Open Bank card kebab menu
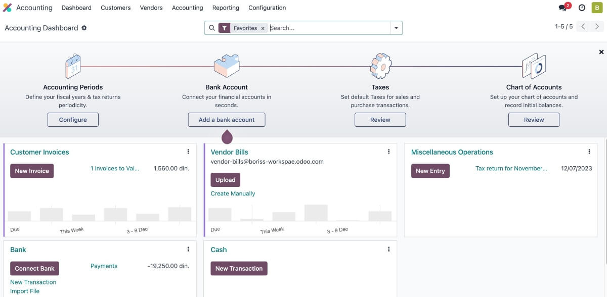 pyautogui.click(x=188, y=249)
